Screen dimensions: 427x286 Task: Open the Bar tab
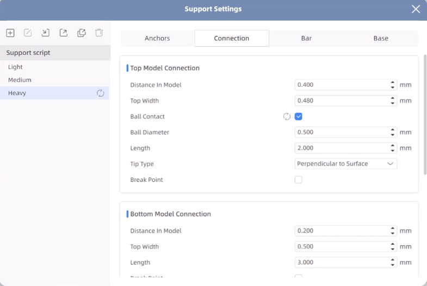tap(306, 39)
